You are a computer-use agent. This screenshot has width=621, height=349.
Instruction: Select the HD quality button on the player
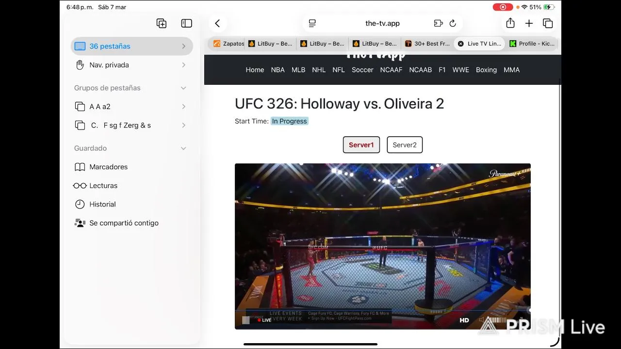[x=464, y=320]
